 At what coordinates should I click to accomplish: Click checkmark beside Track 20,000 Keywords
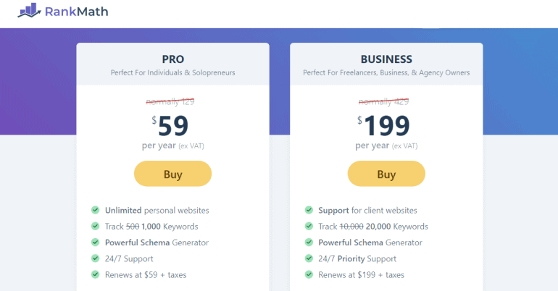click(x=309, y=226)
